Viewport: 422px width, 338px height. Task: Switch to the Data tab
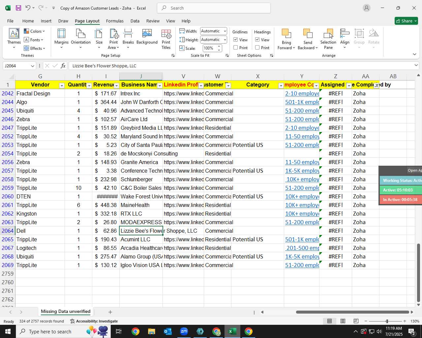(135, 21)
